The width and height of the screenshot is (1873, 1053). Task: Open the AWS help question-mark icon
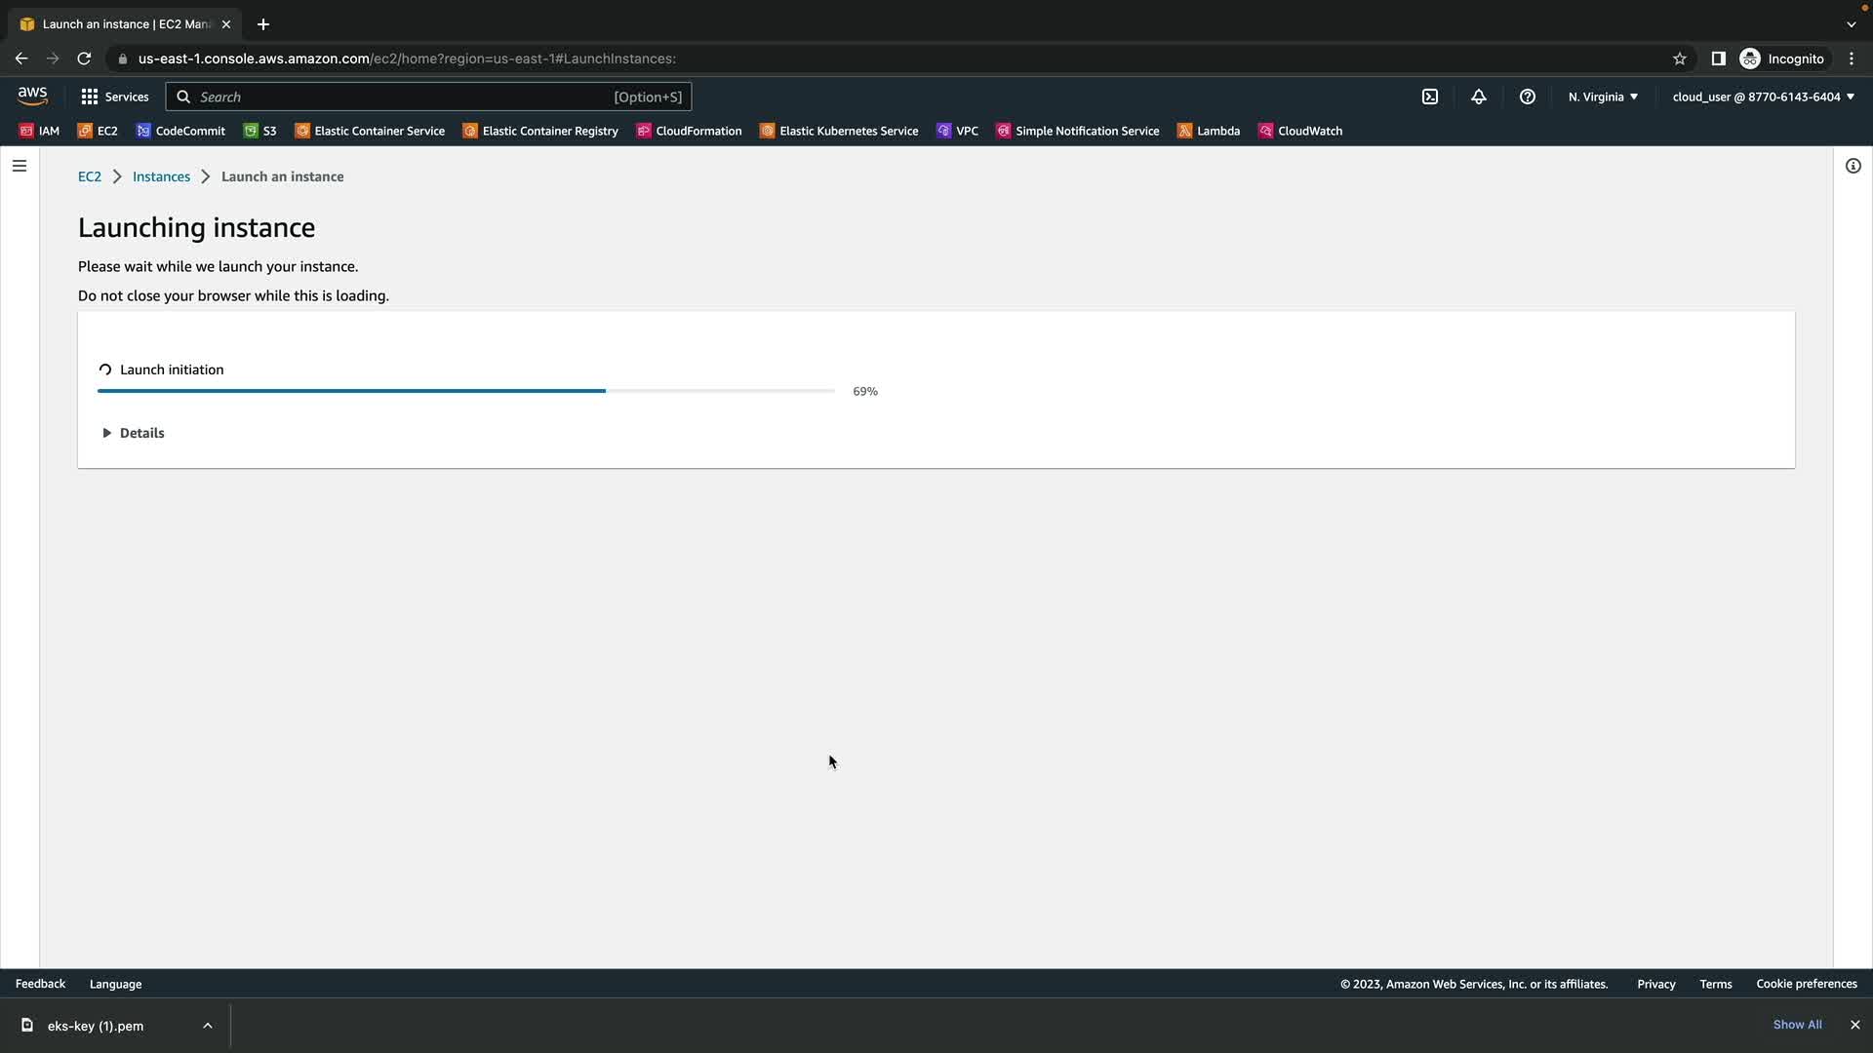[x=1527, y=97]
